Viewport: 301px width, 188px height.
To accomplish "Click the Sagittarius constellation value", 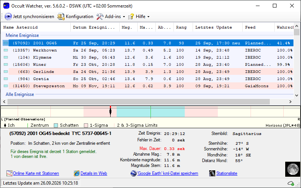I will 247,134.
